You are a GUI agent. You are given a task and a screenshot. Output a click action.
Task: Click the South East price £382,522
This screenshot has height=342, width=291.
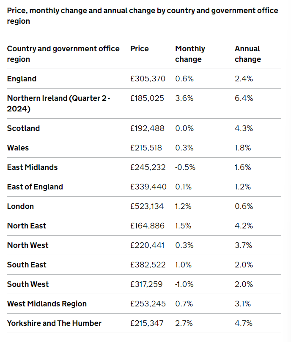point(148,265)
